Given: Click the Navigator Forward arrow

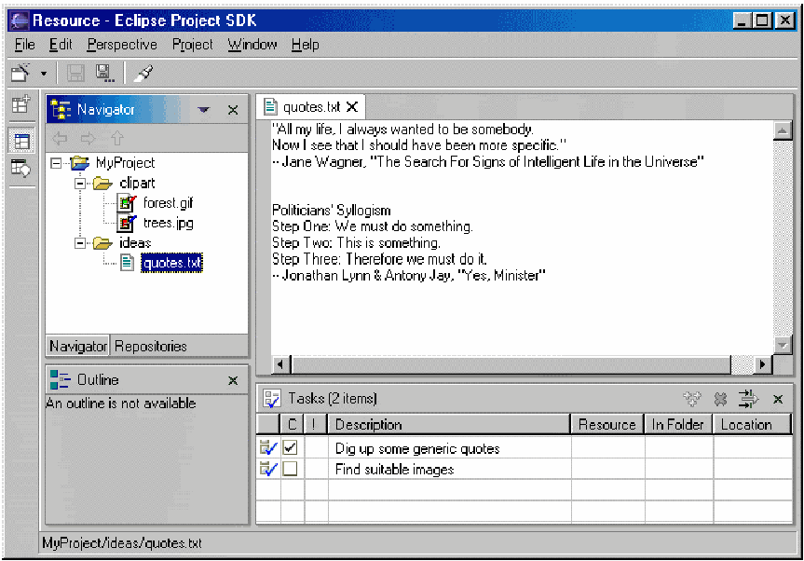Looking at the screenshot, I should click(89, 138).
